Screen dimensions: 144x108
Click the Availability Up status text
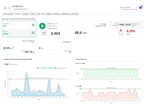5,26
